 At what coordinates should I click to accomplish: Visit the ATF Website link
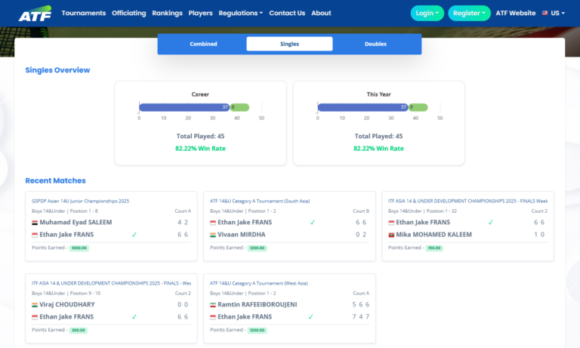(x=516, y=13)
